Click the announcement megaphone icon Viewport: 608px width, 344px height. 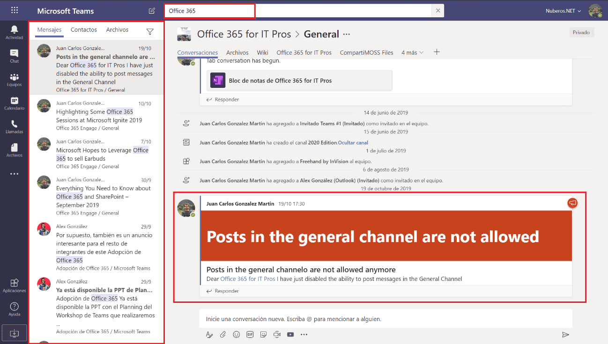point(572,203)
